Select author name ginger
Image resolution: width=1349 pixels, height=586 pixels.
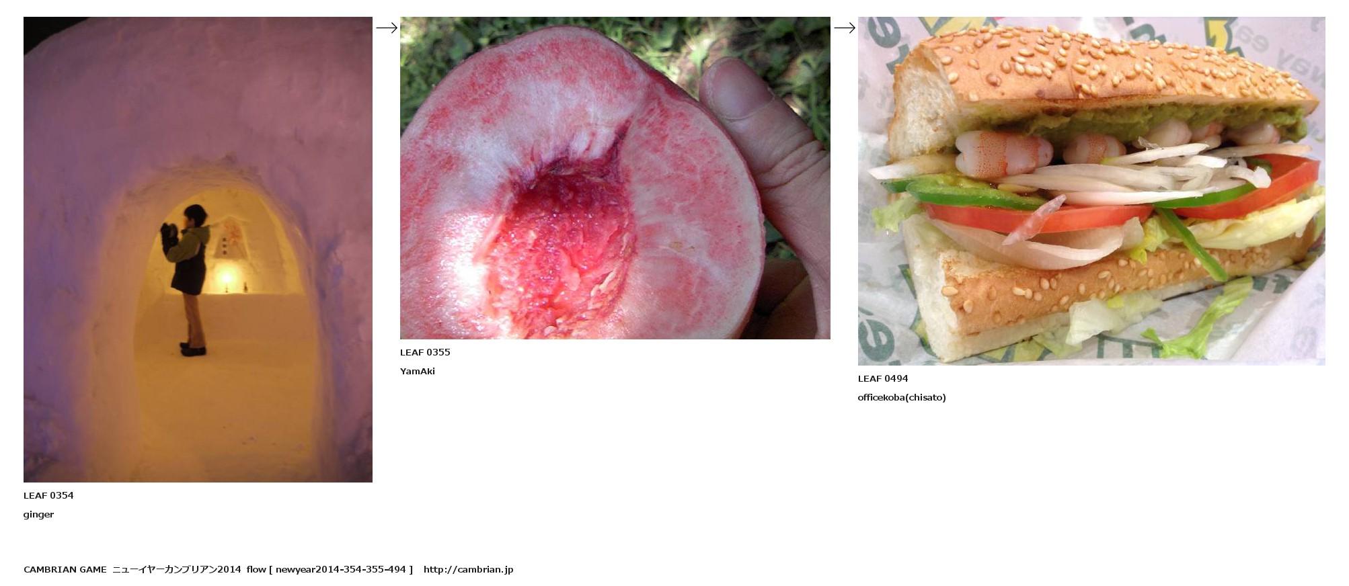38,515
